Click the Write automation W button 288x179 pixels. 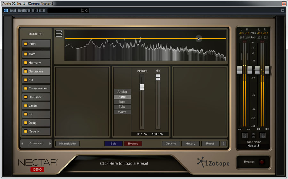pyautogui.click(x=27, y=10)
